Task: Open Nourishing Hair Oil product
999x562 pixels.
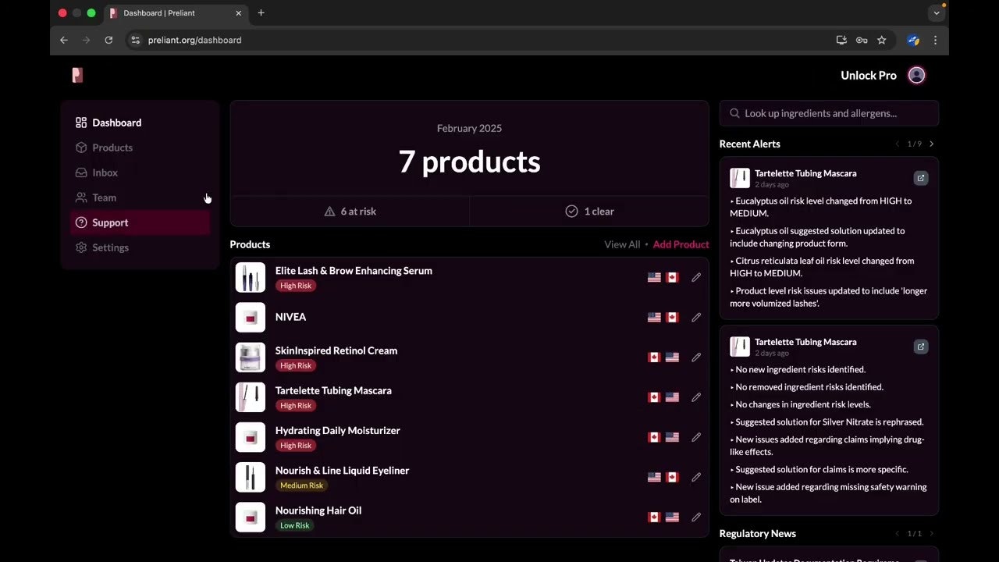Action: 318,510
